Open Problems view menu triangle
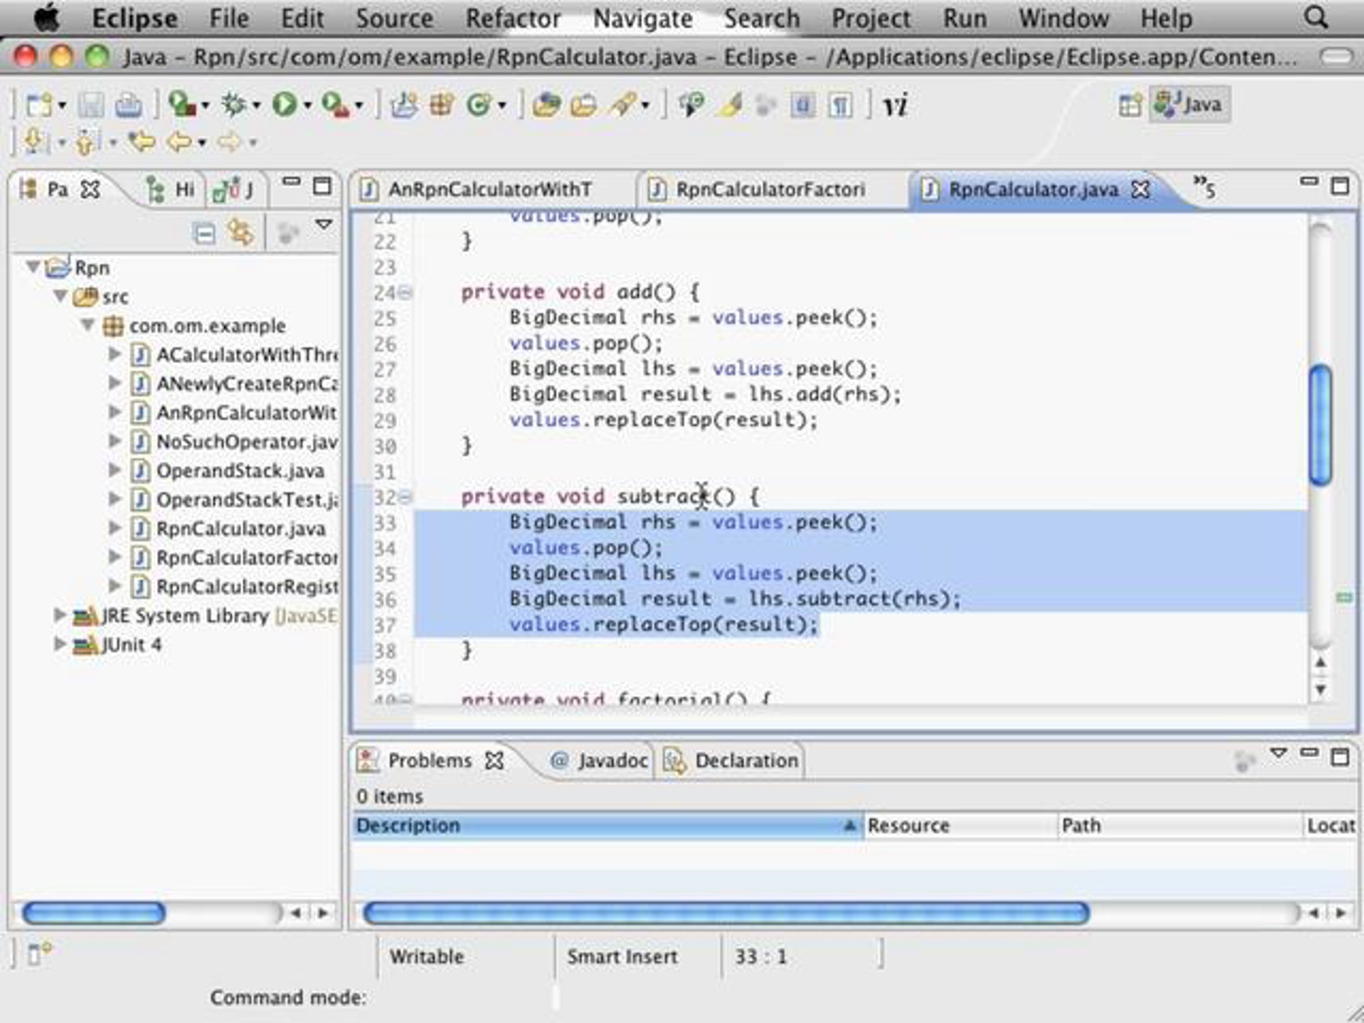 click(1278, 753)
